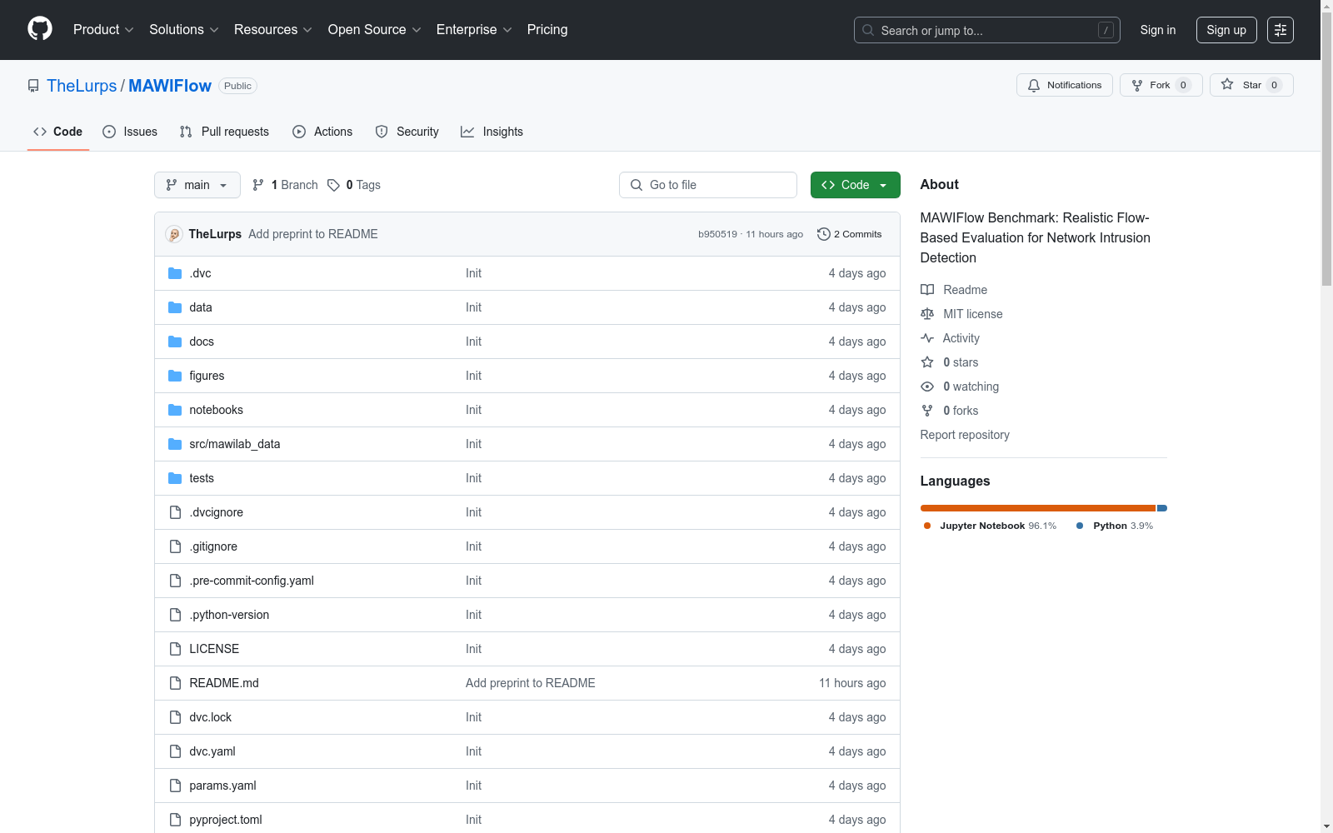This screenshot has height=833, width=1333.
Task: Click the eye icon beside 0 watching
Action: point(927,387)
